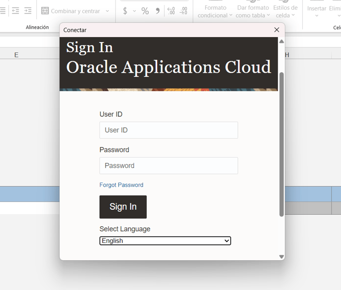Click the decrease decimals icon

pyautogui.click(x=183, y=10)
